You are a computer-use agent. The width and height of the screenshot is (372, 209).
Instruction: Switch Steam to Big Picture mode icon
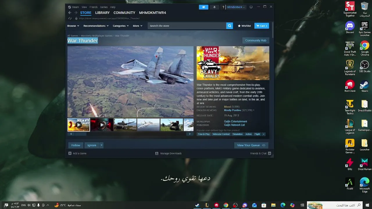[x=251, y=7]
